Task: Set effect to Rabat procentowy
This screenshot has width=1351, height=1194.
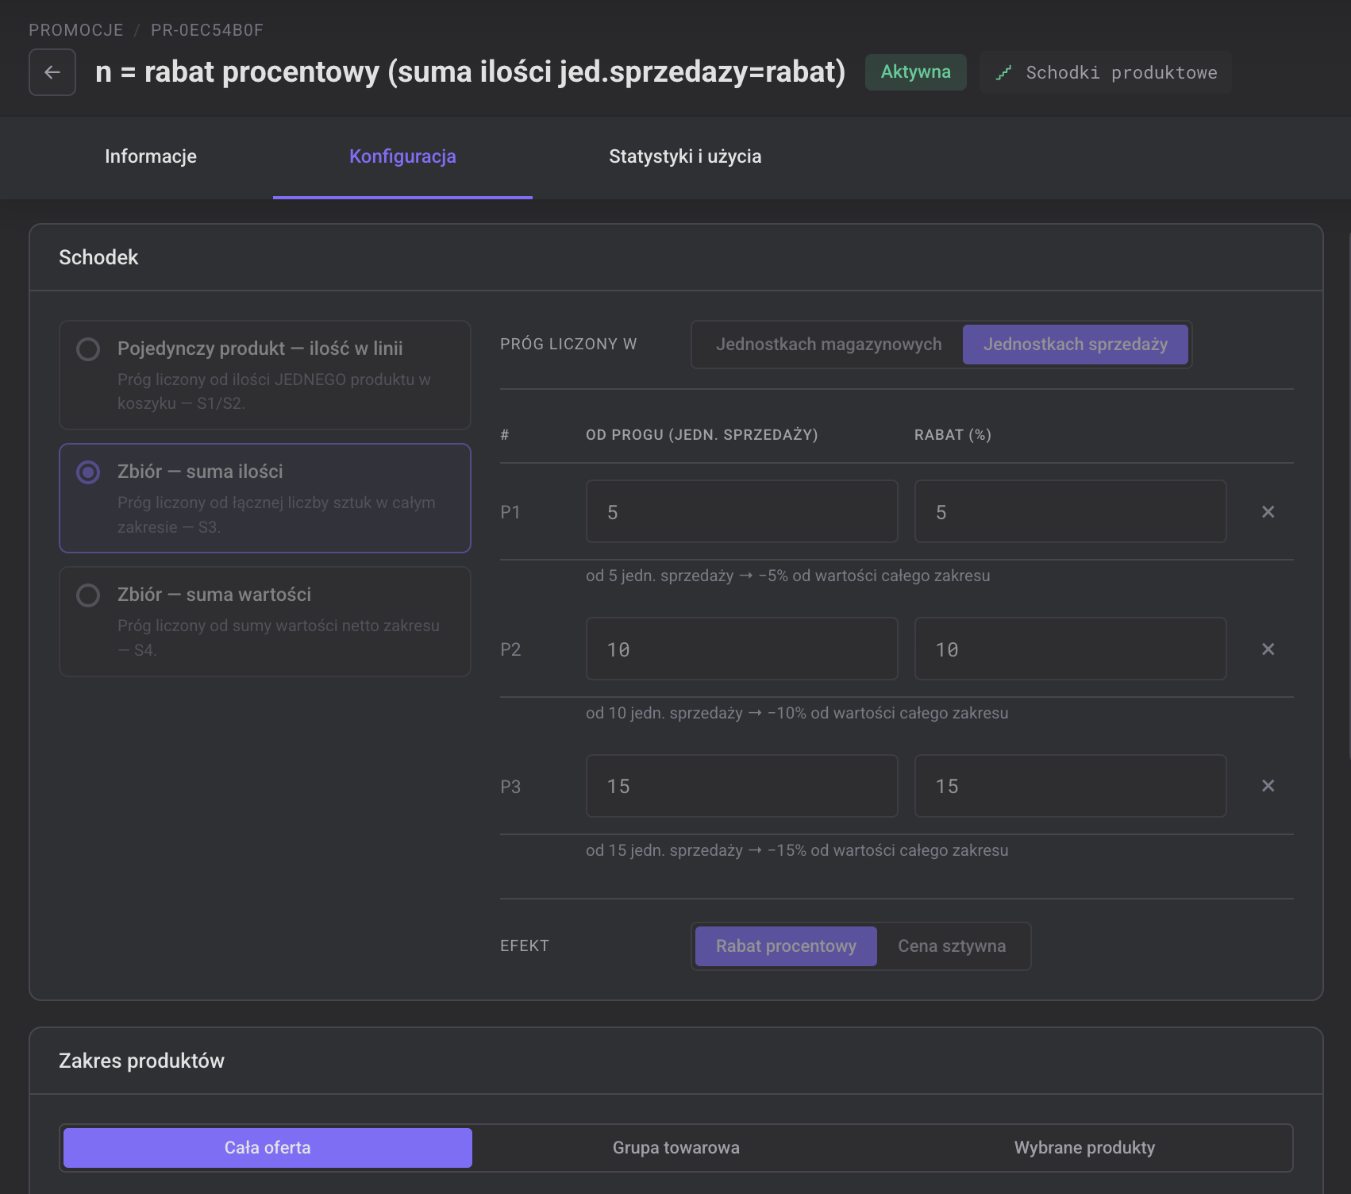Action: pyautogui.click(x=786, y=946)
